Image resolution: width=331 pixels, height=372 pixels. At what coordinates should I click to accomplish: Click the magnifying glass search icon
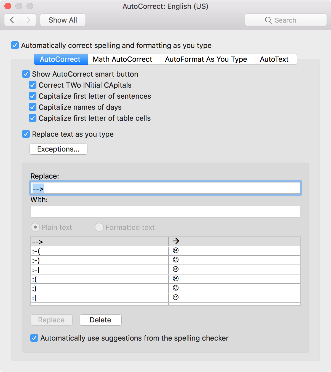[x=268, y=20]
